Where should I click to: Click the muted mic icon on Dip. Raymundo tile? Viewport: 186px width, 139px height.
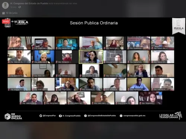pyautogui.click(x=128, y=89)
